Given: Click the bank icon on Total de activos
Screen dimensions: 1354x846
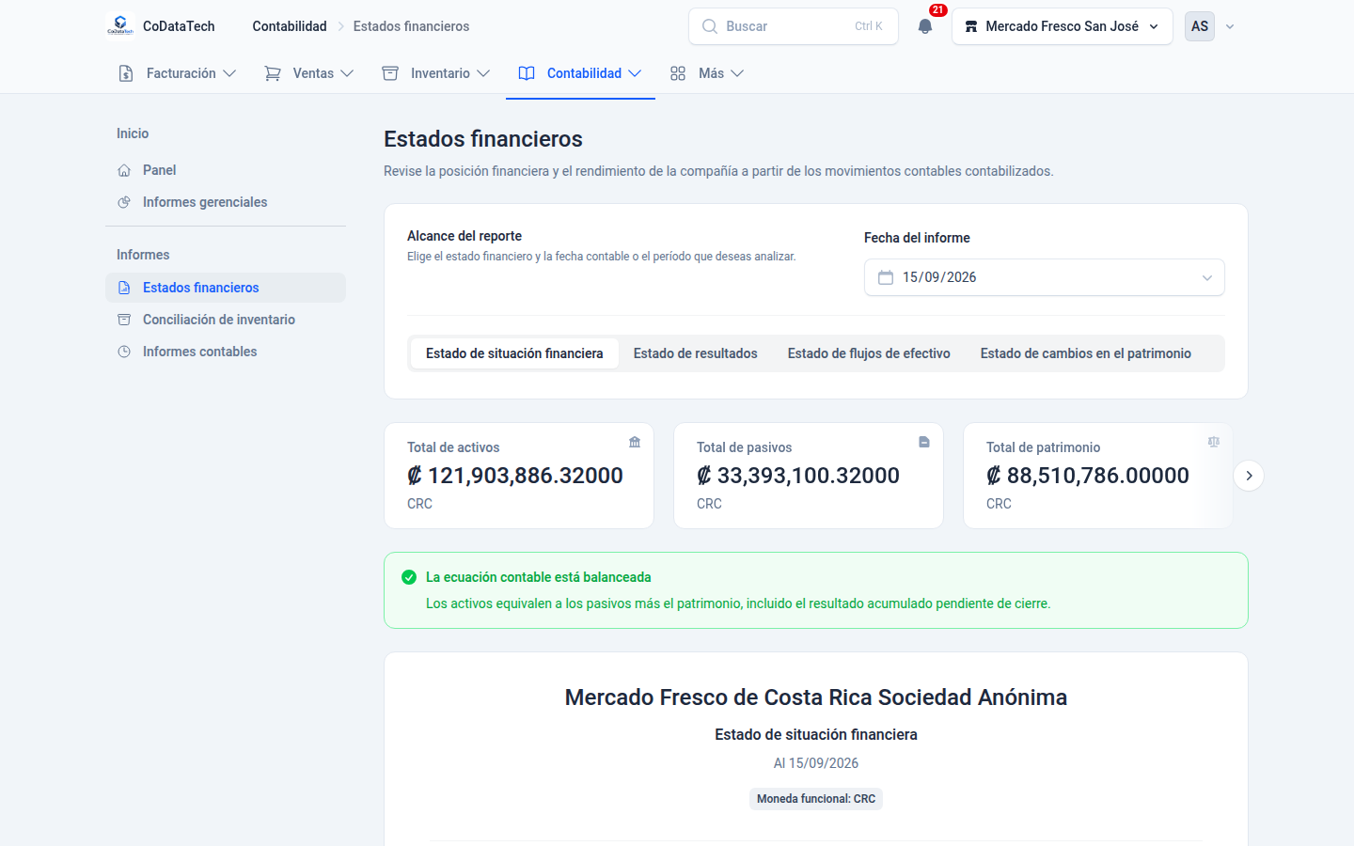Looking at the screenshot, I should (x=635, y=442).
